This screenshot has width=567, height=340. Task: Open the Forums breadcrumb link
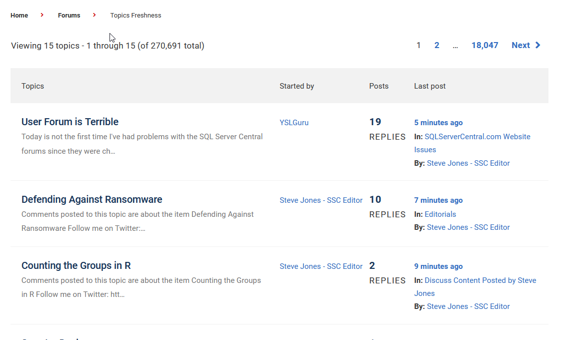pos(69,16)
